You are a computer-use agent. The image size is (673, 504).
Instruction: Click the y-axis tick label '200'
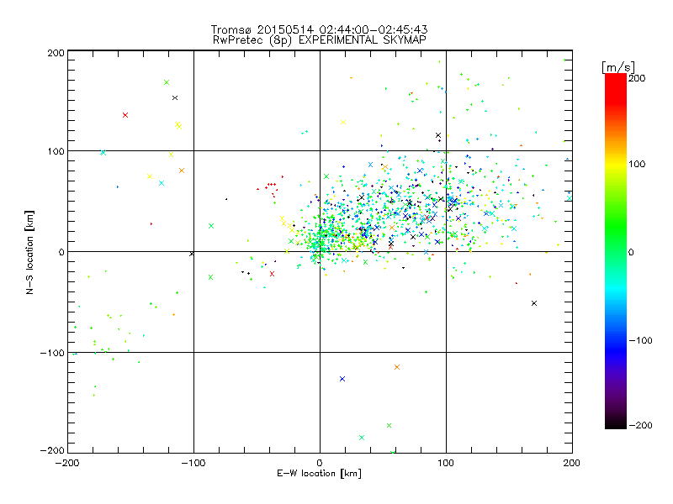pyautogui.click(x=56, y=53)
